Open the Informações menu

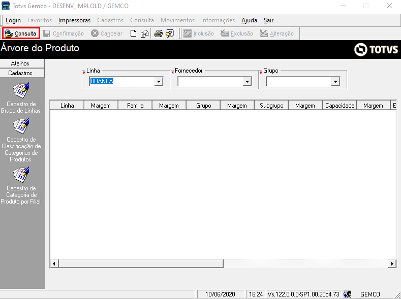(218, 20)
